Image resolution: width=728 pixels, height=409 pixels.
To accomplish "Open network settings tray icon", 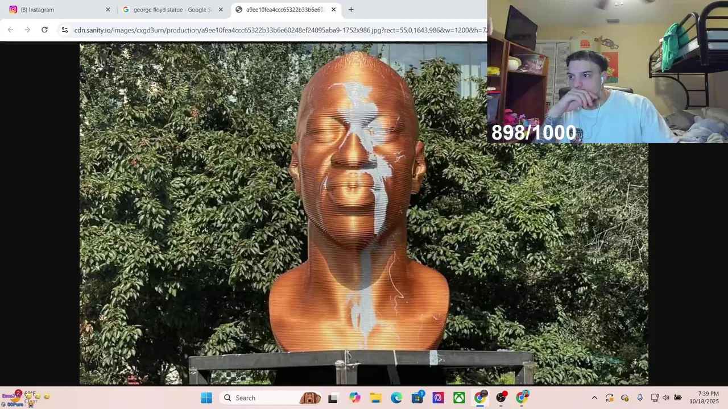I will pyautogui.click(x=655, y=398).
